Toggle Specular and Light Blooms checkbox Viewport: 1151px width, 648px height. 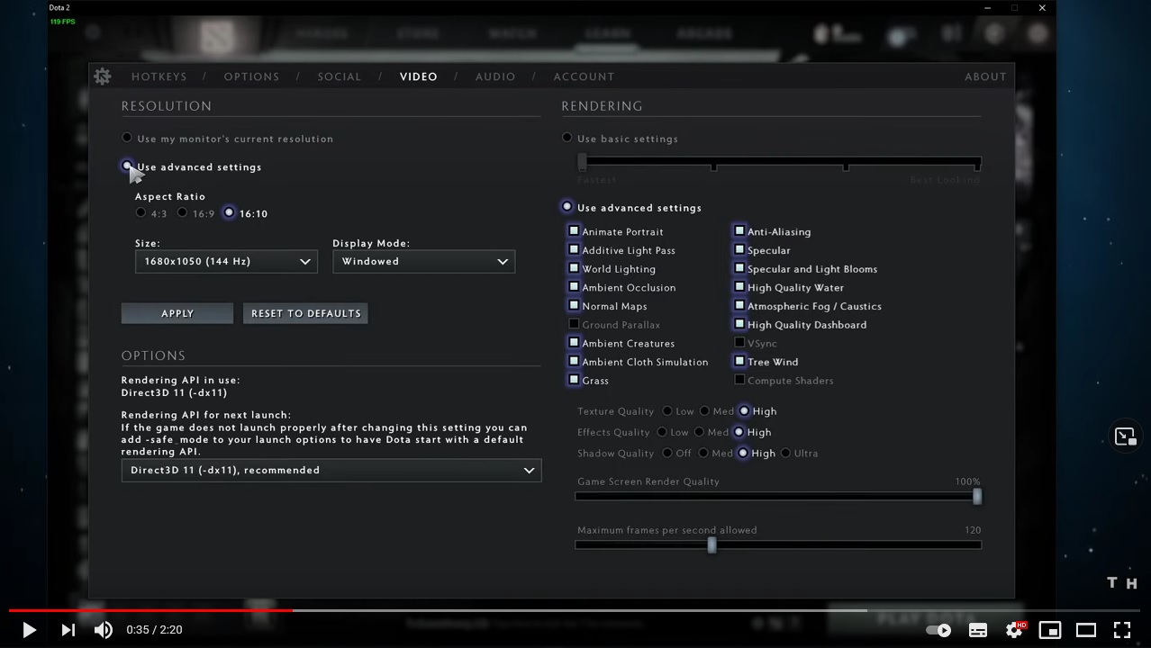pos(739,268)
